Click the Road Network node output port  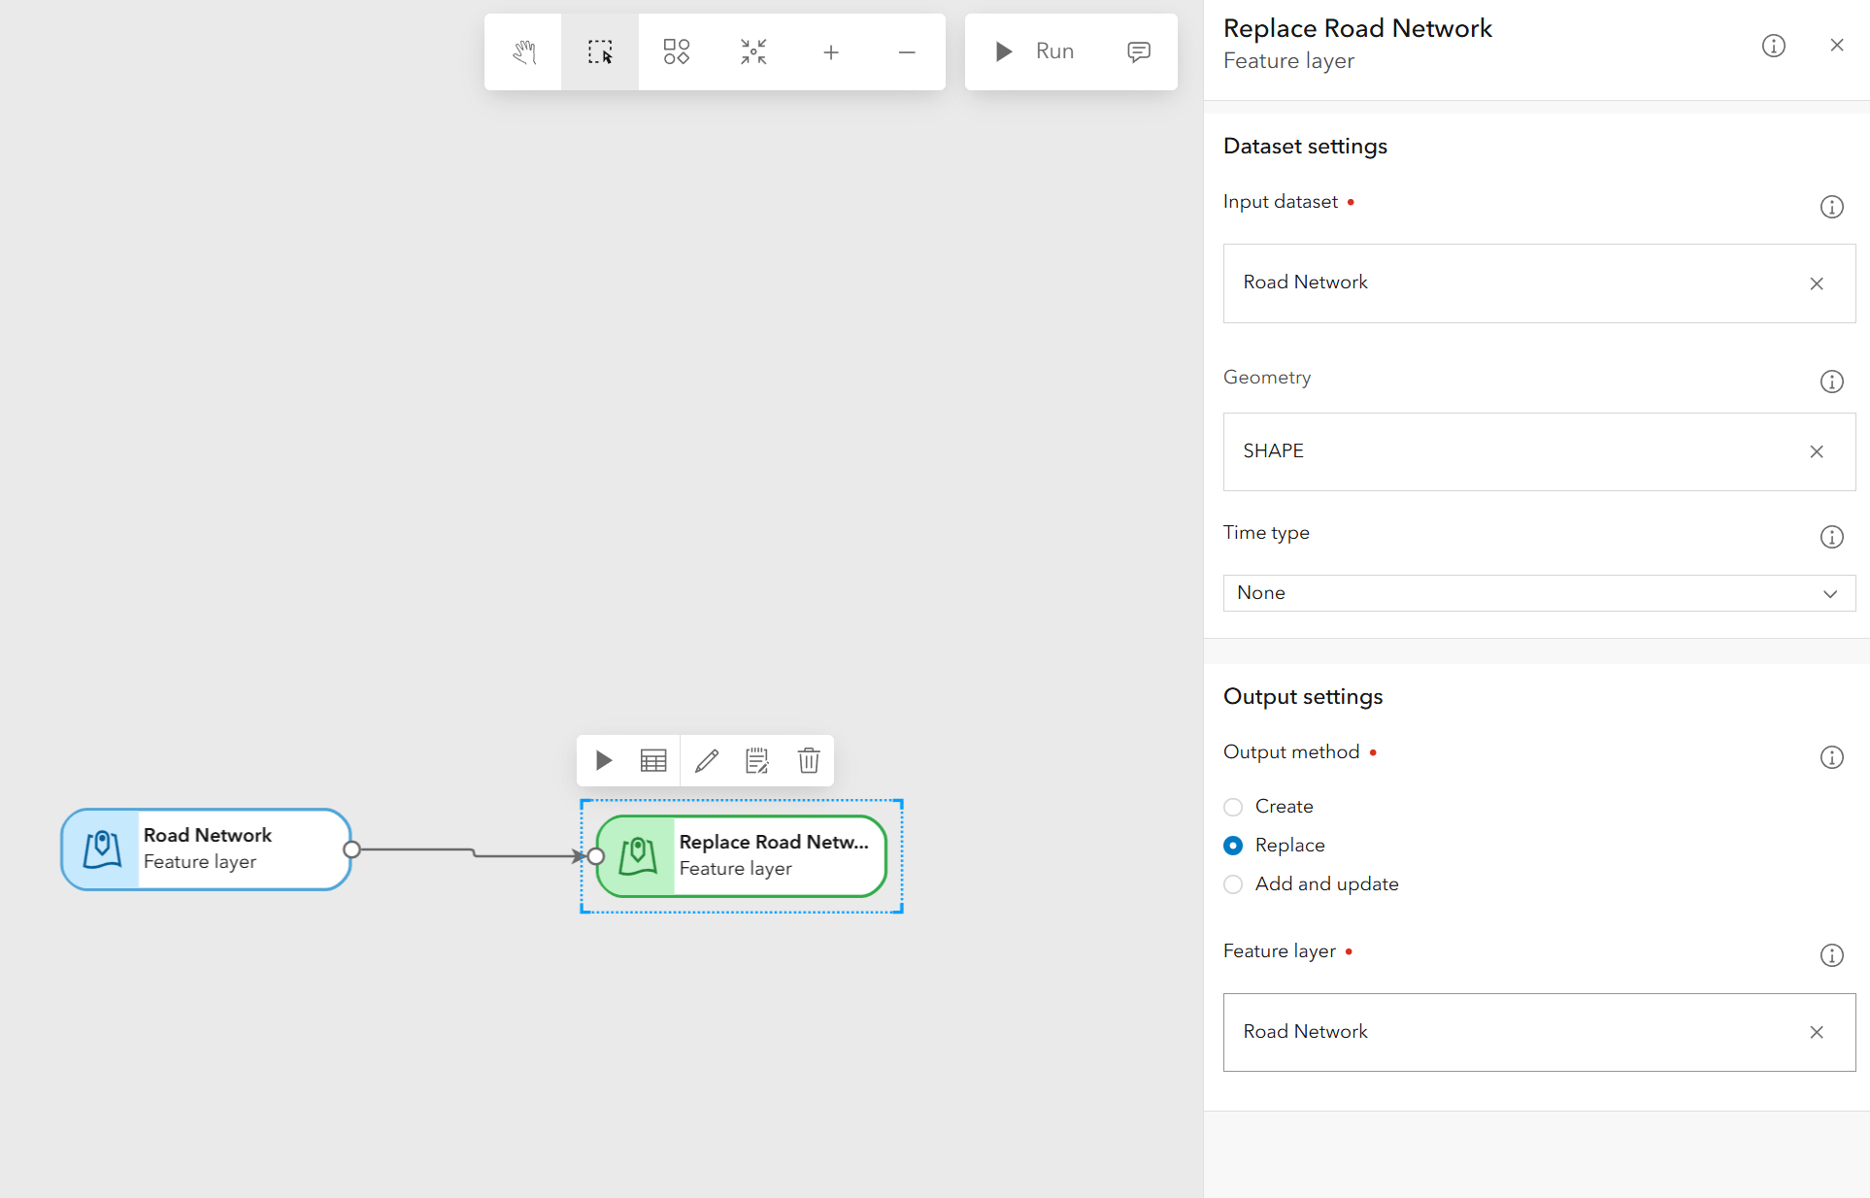(x=352, y=849)
